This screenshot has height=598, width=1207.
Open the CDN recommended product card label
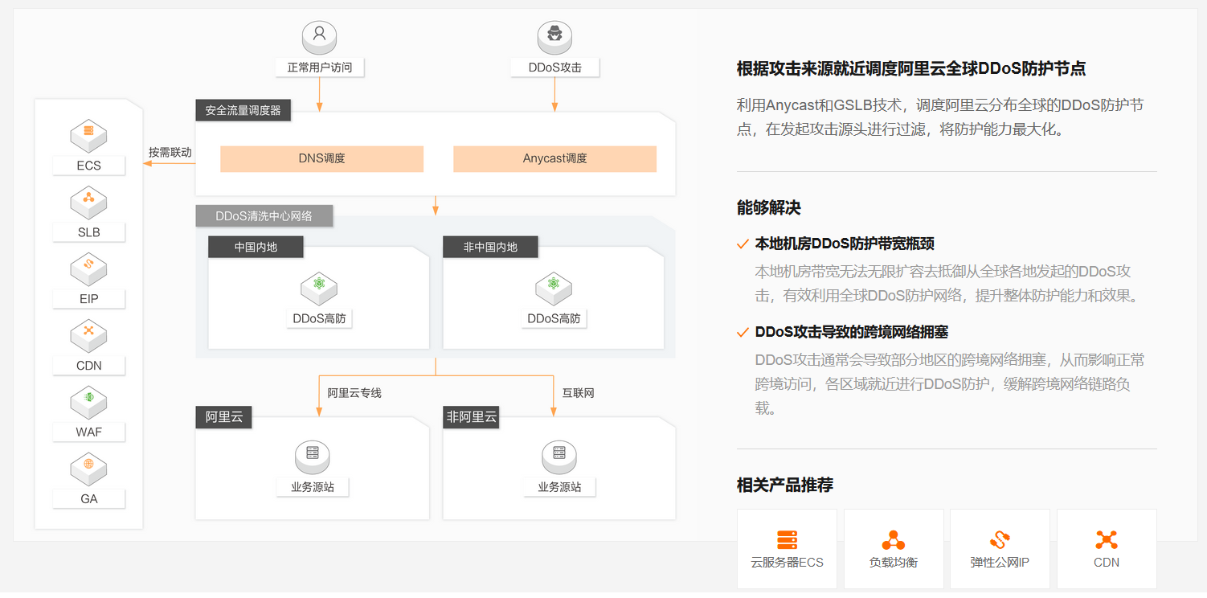1107,563
